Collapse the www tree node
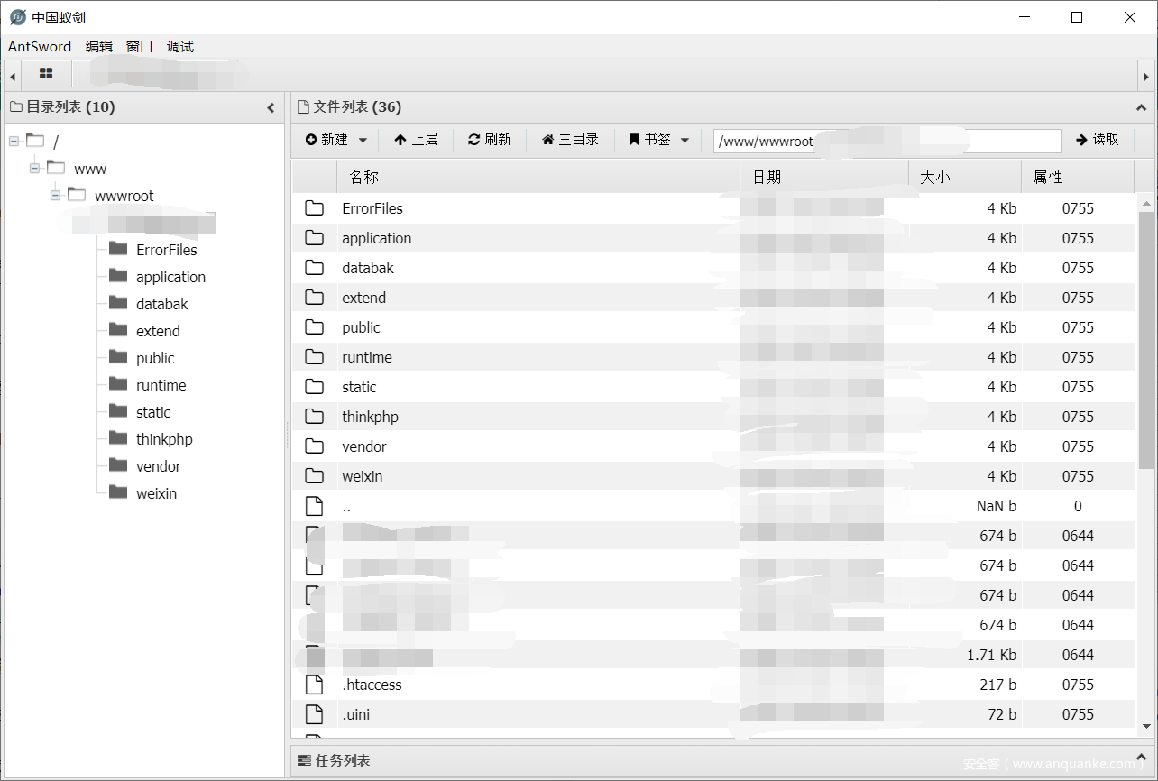This screenshot has height=781, width=1158. pos(35,169)
